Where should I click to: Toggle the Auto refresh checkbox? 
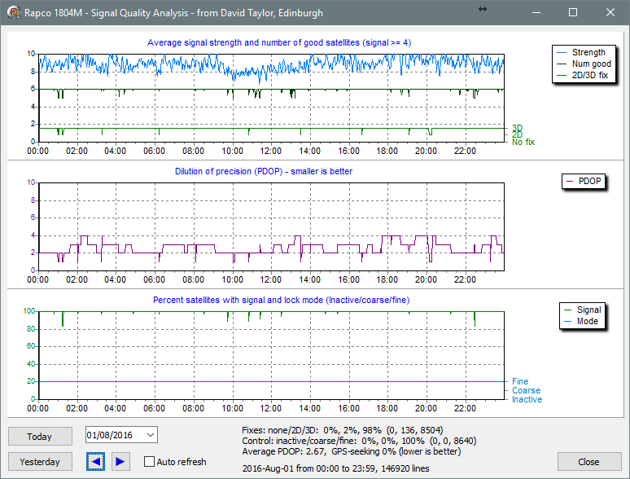(149, 461)
